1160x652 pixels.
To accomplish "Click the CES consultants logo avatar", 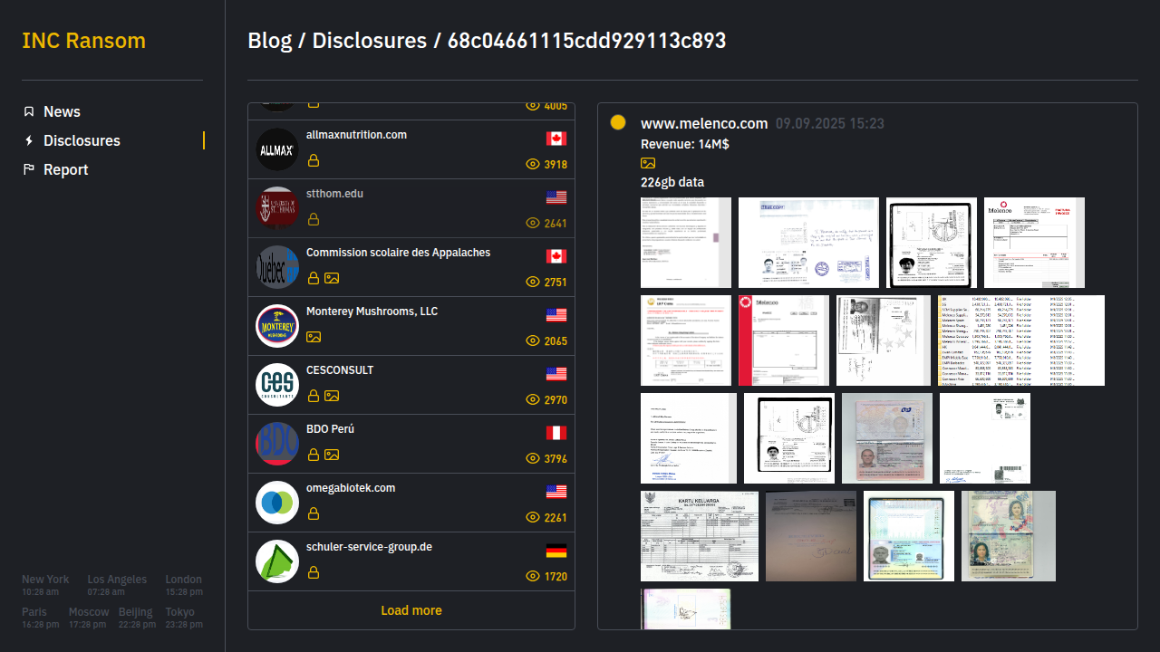I will [x=277, y=385].
